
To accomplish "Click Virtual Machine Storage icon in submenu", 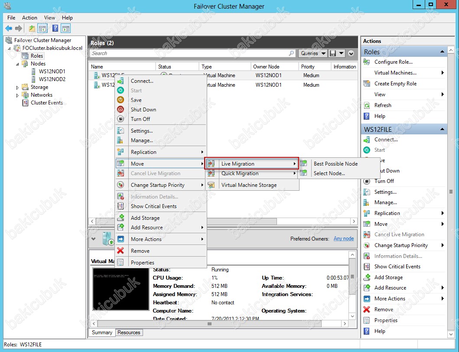I will pyautogui.click(x=212, y=185).
